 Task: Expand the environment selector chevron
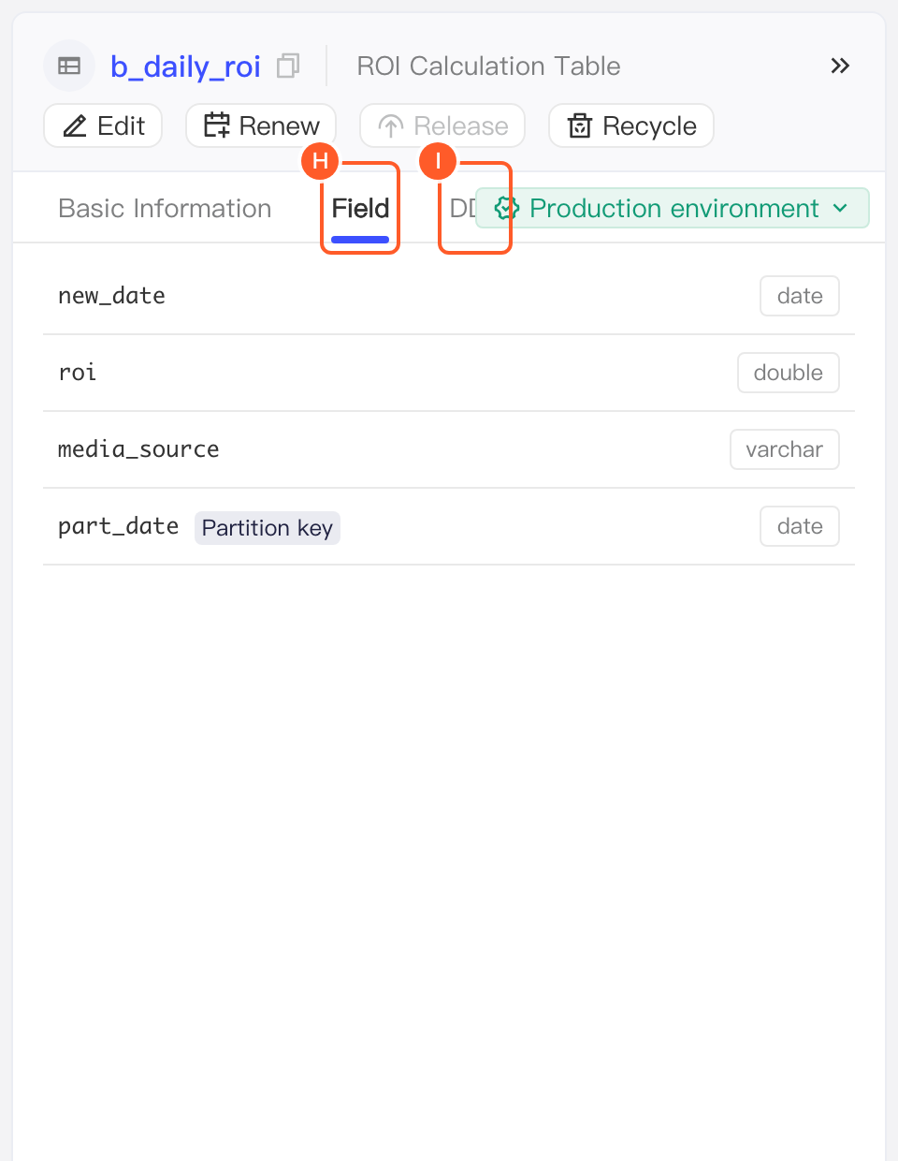point(840,208)
